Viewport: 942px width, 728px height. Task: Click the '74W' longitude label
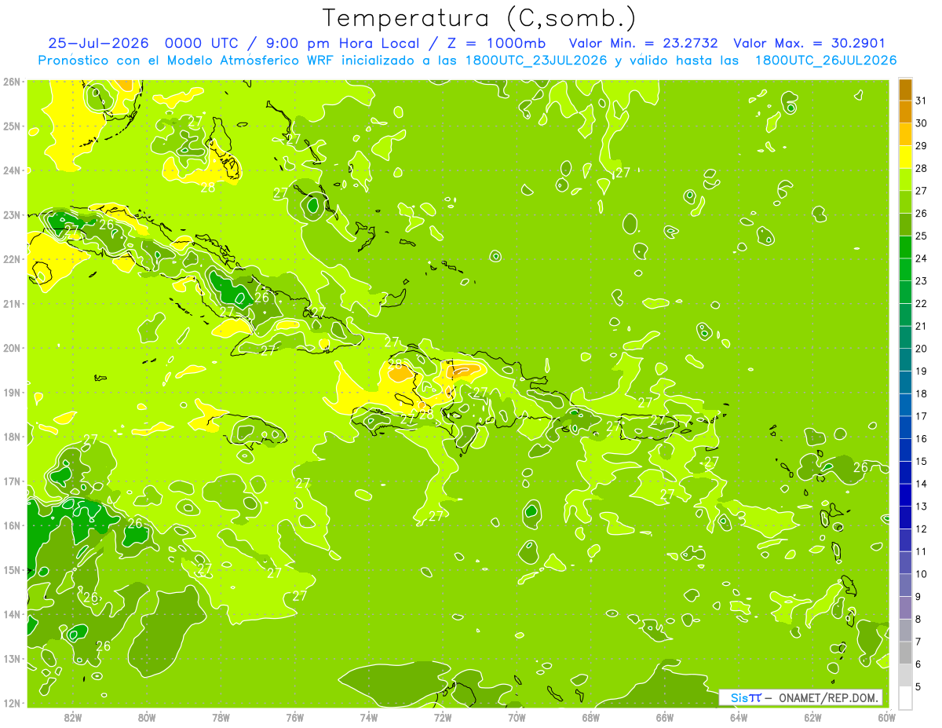368,717
